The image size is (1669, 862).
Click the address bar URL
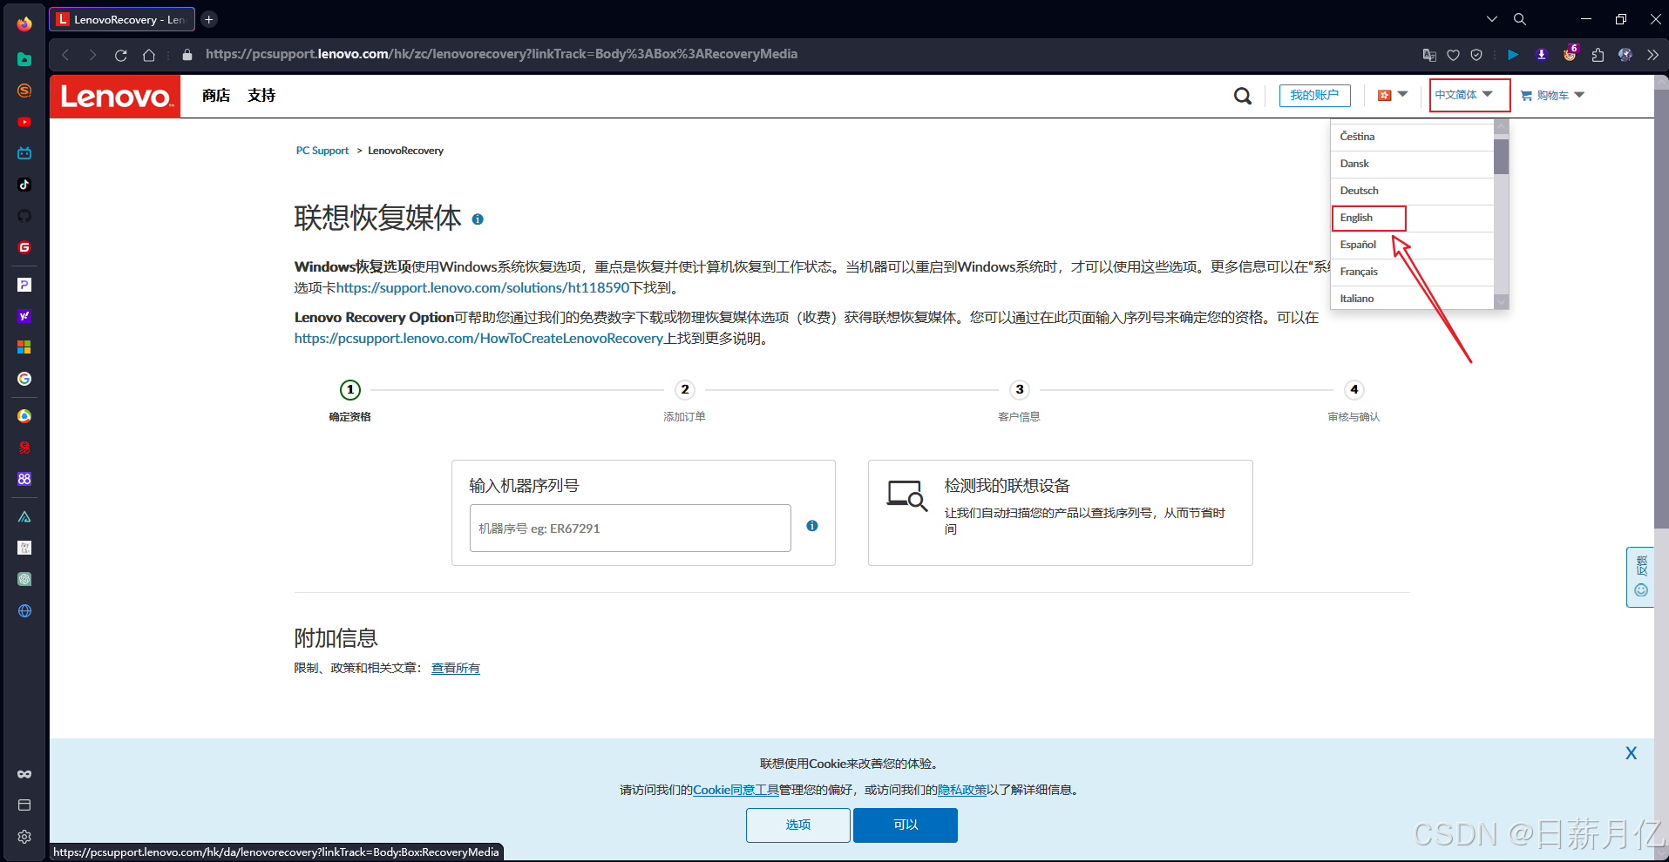[501, 54]
